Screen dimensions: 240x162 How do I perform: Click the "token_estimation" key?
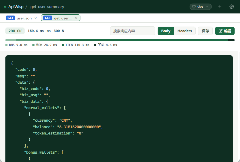(52, 133)
